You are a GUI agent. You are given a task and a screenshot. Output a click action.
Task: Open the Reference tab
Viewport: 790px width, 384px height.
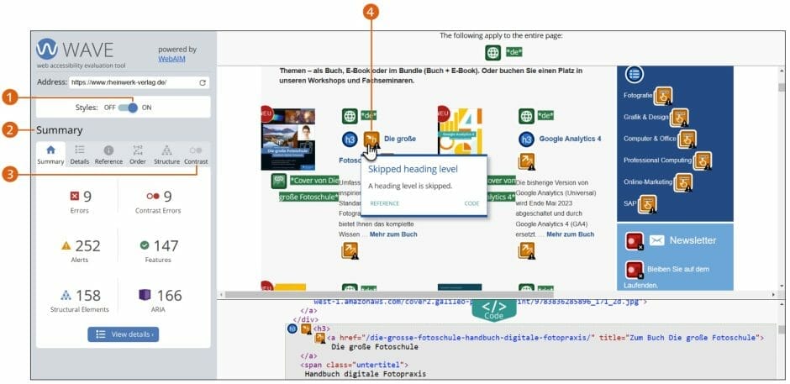click(x=108, y=155)
